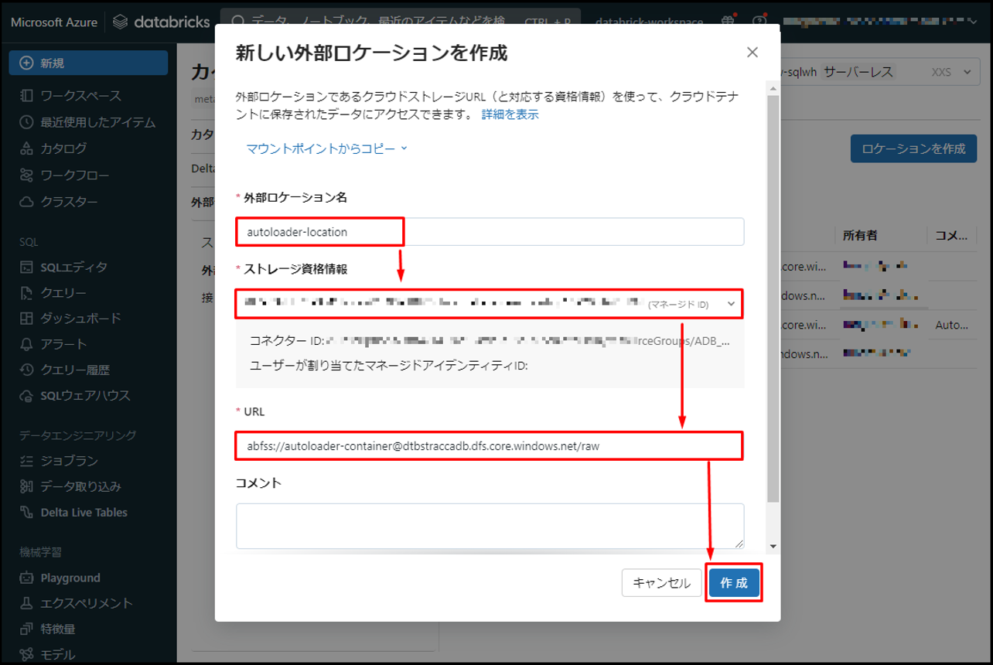Image resolution: width=993 pixels, height=665 pixels.
Task: Click the databrick-workspace name in the header
Action: point(650,22)
